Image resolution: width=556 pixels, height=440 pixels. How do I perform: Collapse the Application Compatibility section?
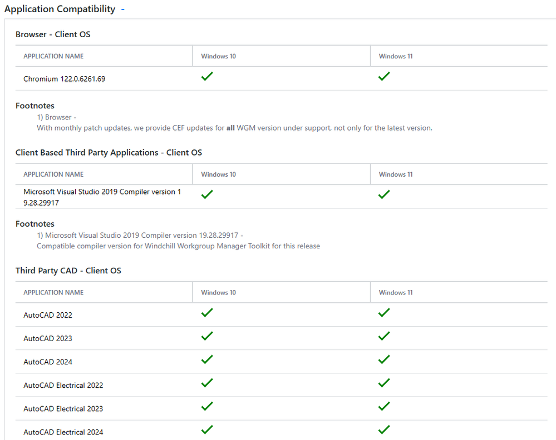(123, 9)
